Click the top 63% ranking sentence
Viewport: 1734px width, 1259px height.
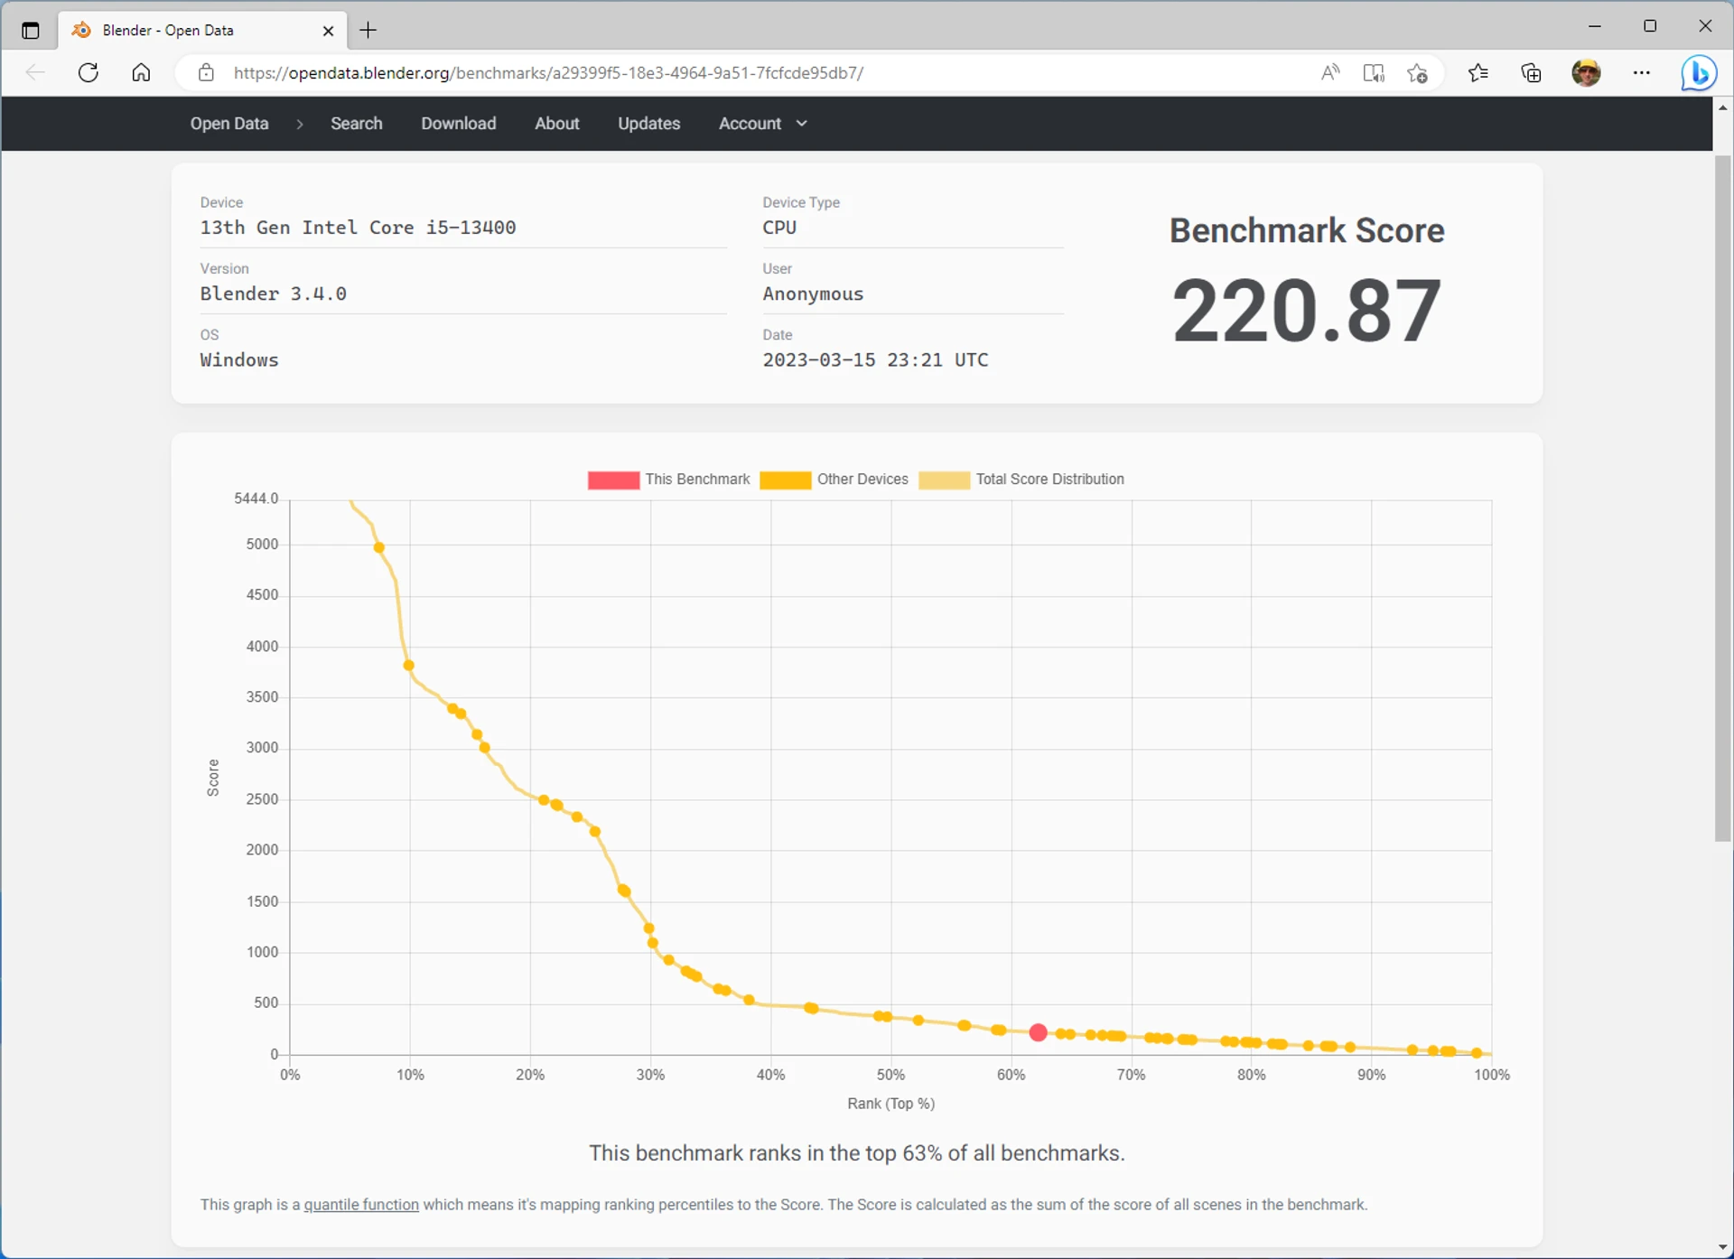(x=856, y=1153)
